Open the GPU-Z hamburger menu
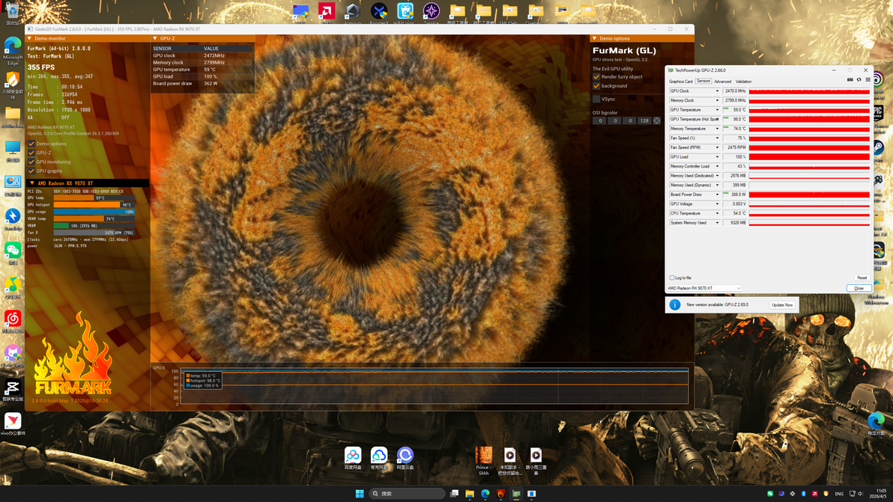 pyautogui.click(x=868, y=80)
